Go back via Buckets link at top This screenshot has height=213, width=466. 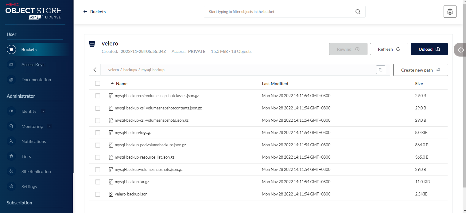(x=95, y=12)
